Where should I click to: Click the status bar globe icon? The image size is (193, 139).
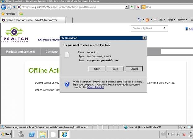coord(126,127)
